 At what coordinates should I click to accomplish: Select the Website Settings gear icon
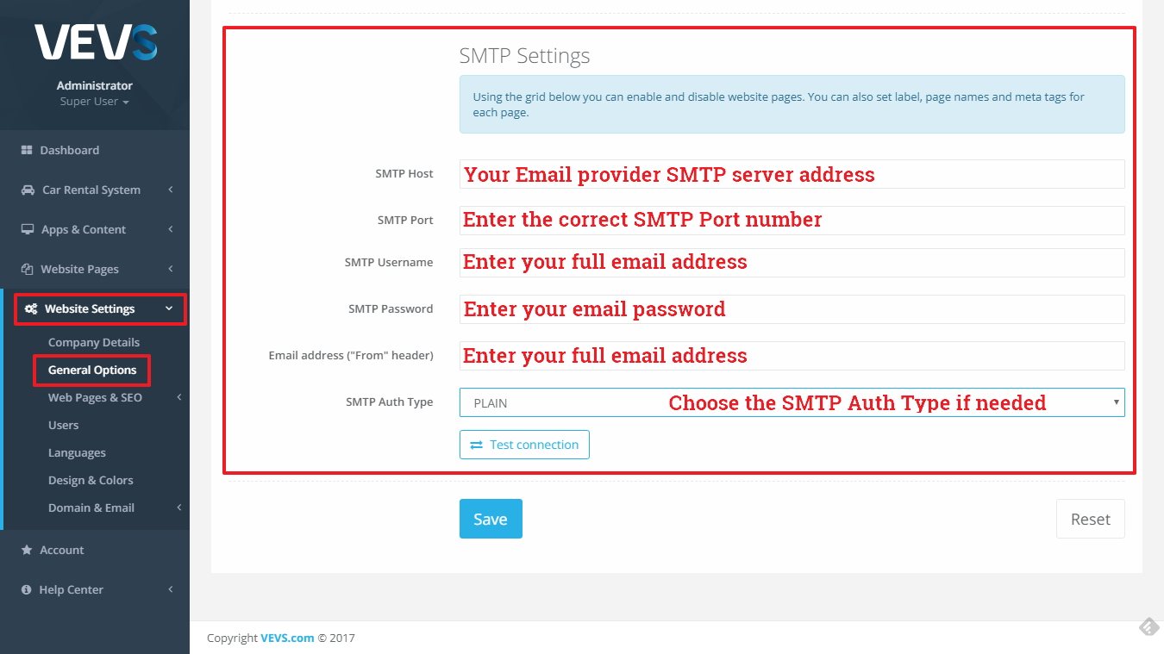[x=32, y=308]
